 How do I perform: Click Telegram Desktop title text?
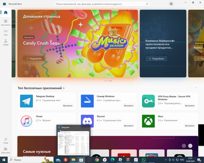pos(45,96)
